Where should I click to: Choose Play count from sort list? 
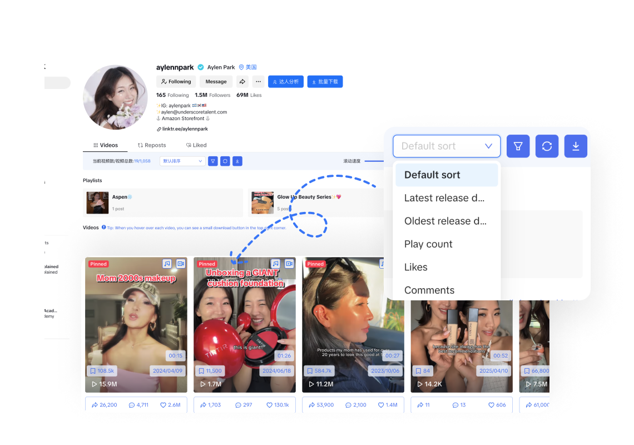point(428,244)
